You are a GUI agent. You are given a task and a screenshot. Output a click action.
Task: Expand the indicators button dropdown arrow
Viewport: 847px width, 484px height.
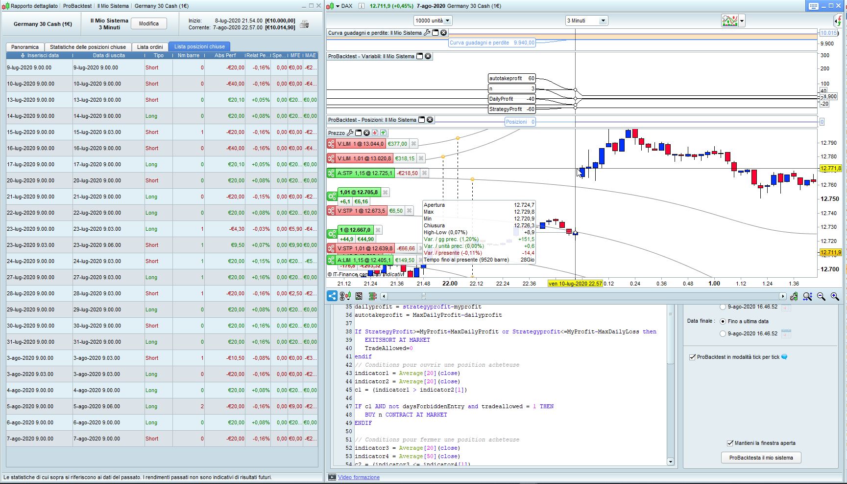tap(742, 21)
